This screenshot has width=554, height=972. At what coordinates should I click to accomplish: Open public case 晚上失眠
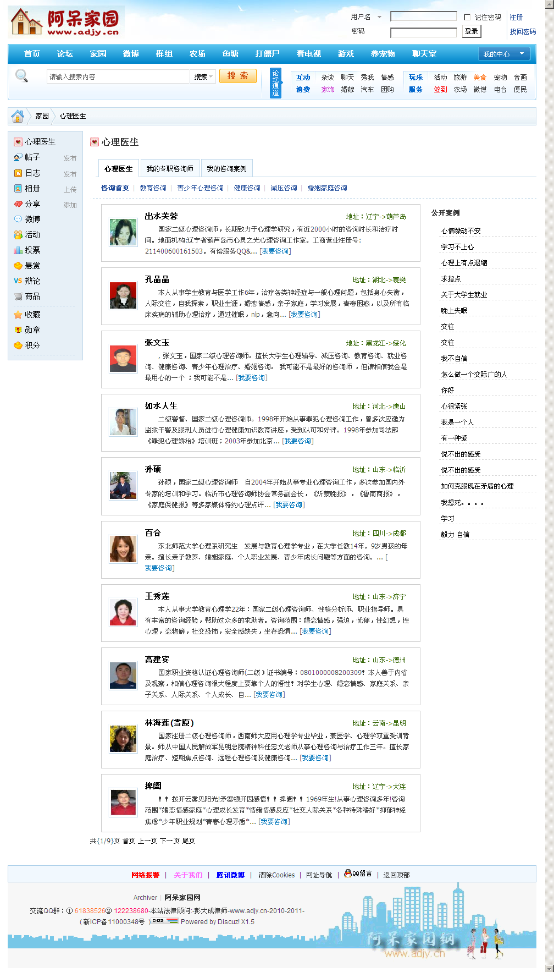click(x=454, y=311)
